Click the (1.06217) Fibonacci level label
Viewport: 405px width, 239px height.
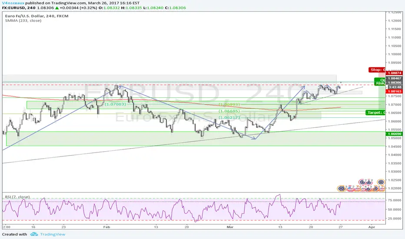[x=229, y=117]
